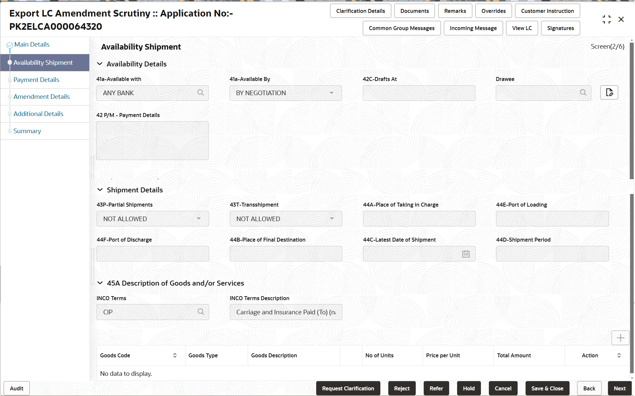
Task: Collapse Availability Details section
Action: 100,64
